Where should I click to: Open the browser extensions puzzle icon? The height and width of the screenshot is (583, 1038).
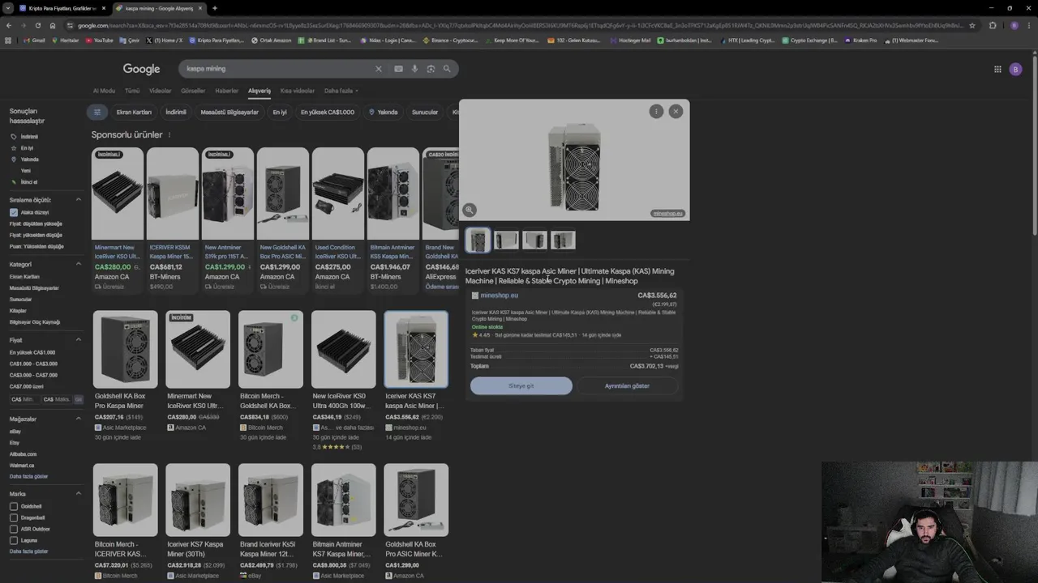pyautogui.click(x=993, y=25)
